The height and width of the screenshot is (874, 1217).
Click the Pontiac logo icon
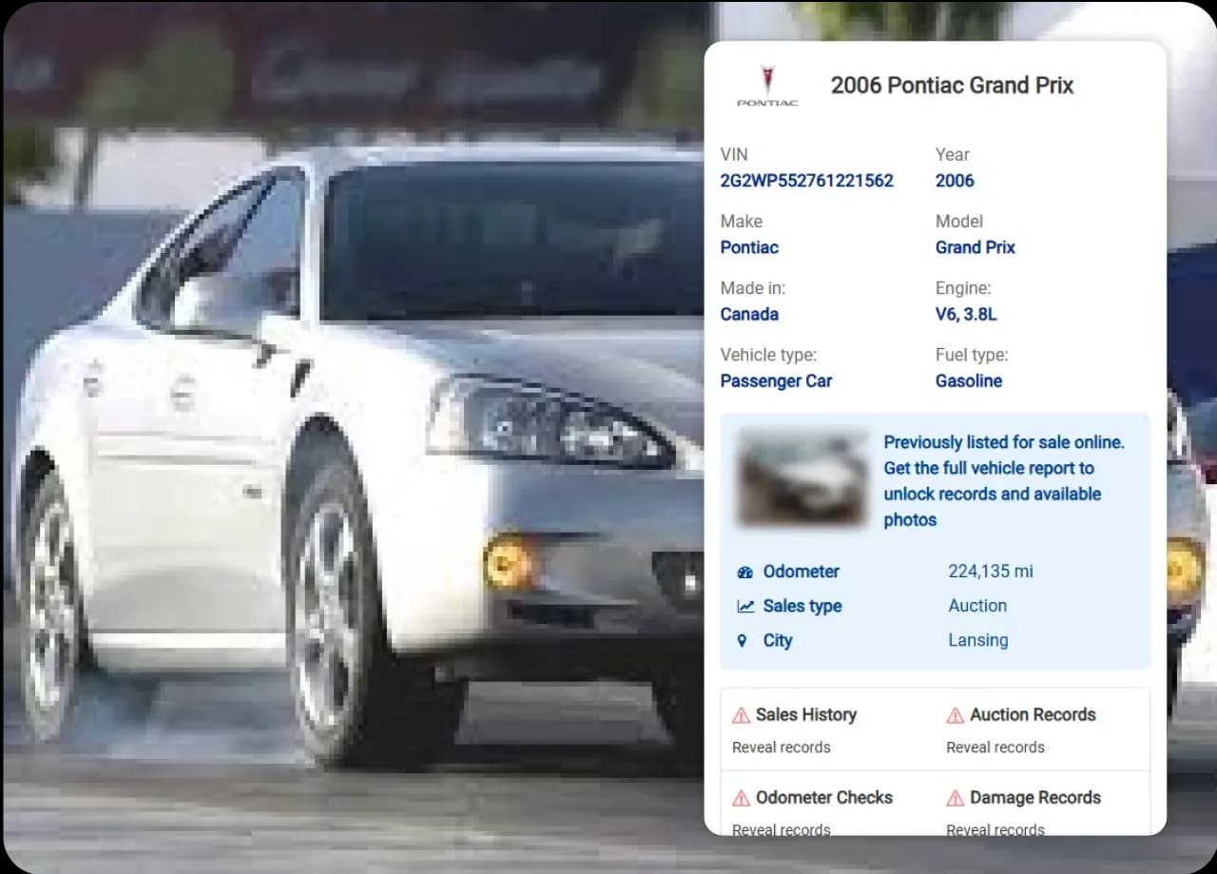tap(767, 86)
